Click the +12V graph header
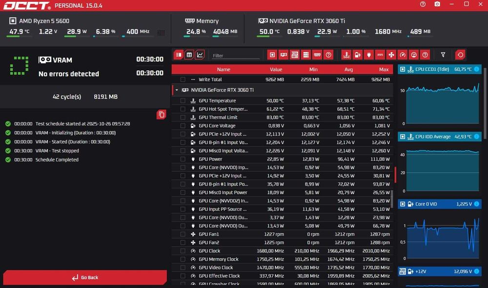Screen dimensions: 488x288 click(440, 271)
